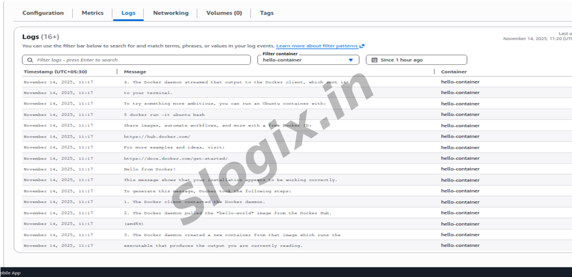Click the https://hub.docker.com/ log entry
This screenshot has height=277, width=572.
coord(157,137)
